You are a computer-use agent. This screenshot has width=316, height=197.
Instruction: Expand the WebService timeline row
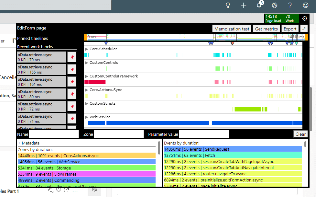[86, 117]
